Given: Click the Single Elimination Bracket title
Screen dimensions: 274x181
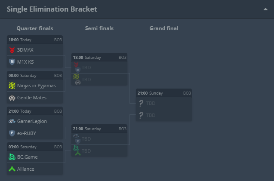Looking at the screenshot, I should (x=52, y=9).
